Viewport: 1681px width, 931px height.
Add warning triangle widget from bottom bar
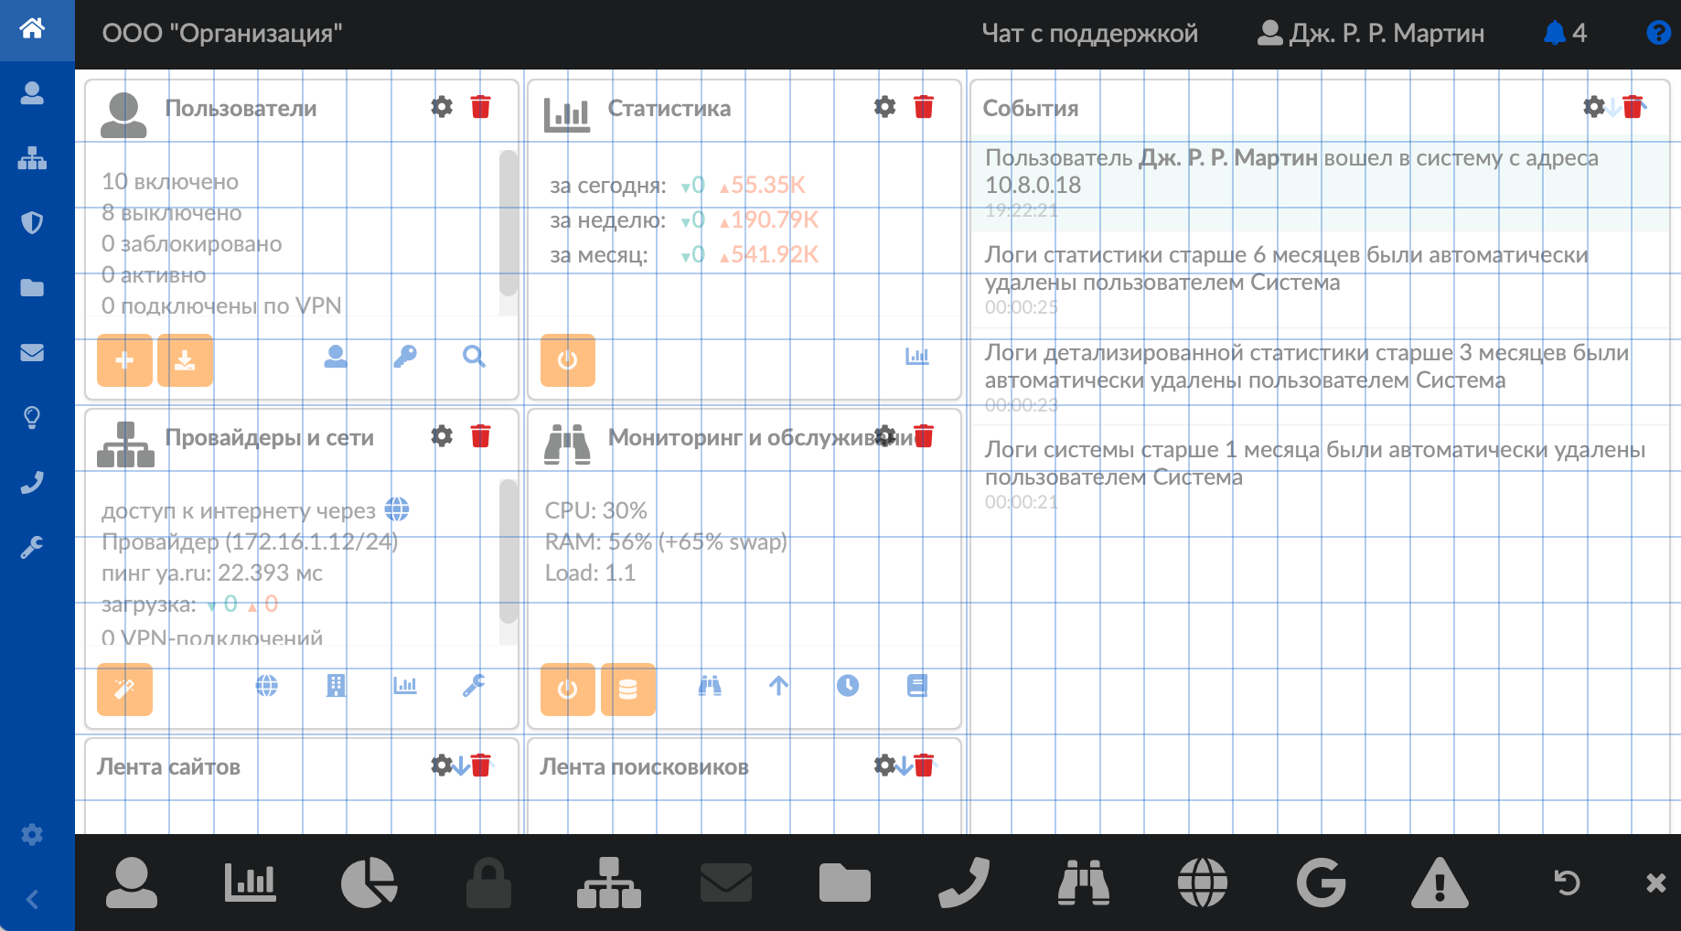coord(1440,883)
